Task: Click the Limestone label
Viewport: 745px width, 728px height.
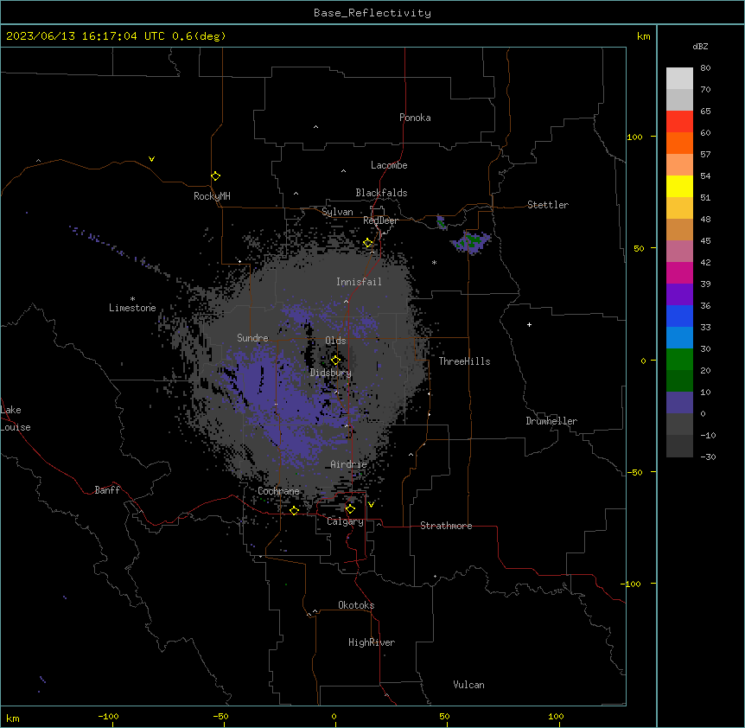Action: (132, 308)
